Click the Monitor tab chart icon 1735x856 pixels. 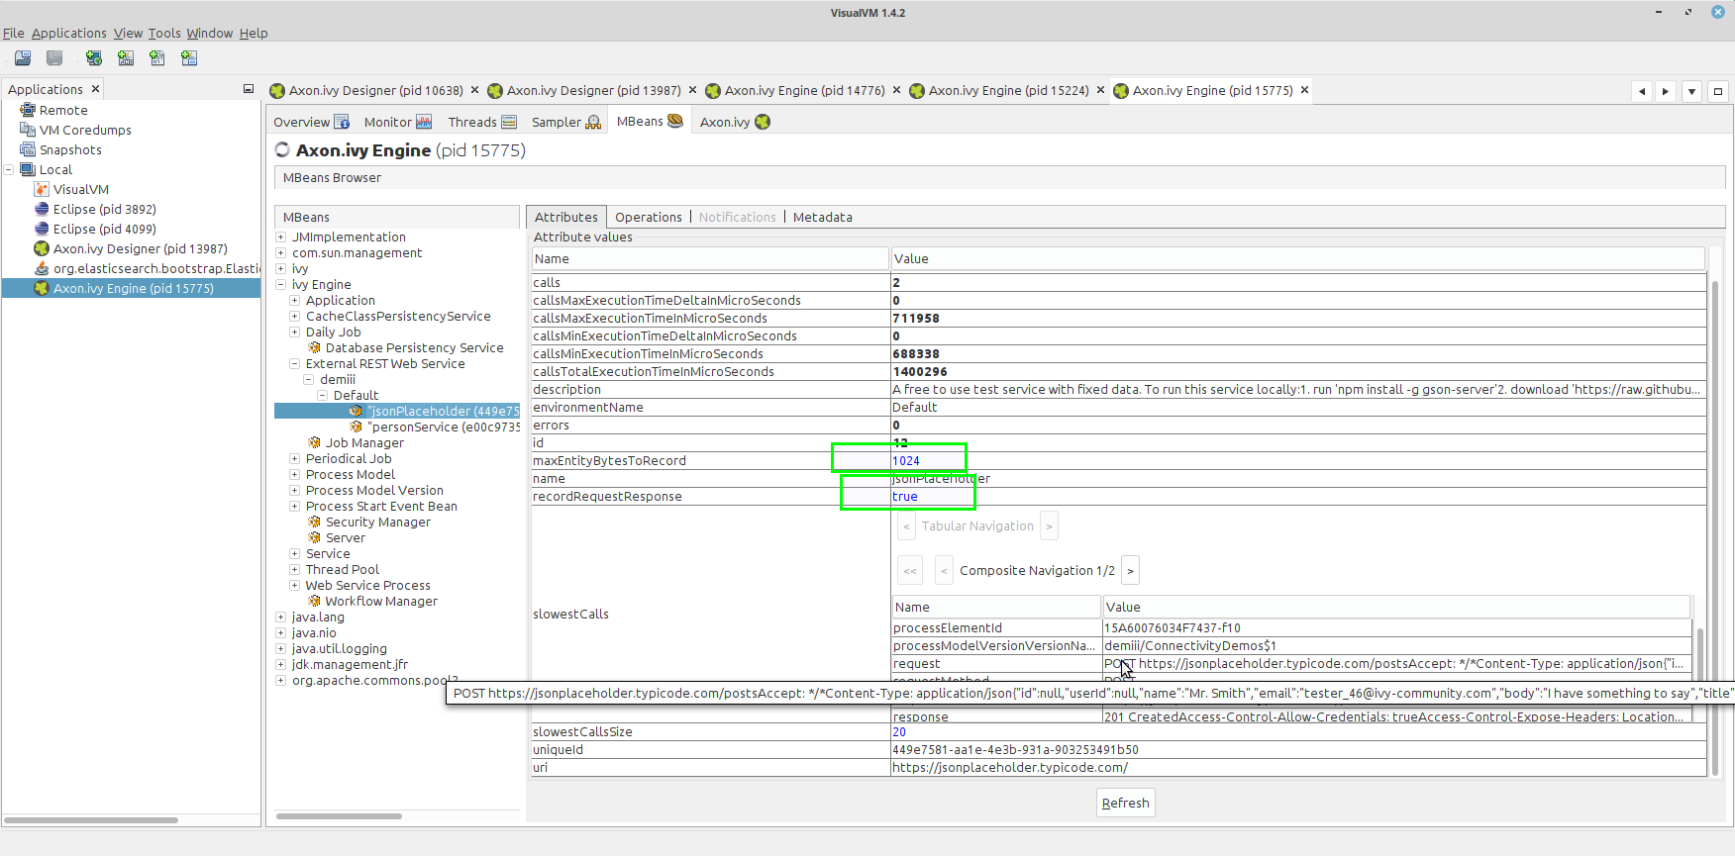point(424,122)
